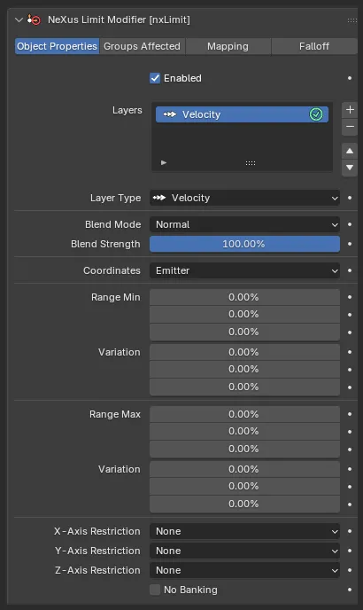Click first Range Min animate dot

350,297
